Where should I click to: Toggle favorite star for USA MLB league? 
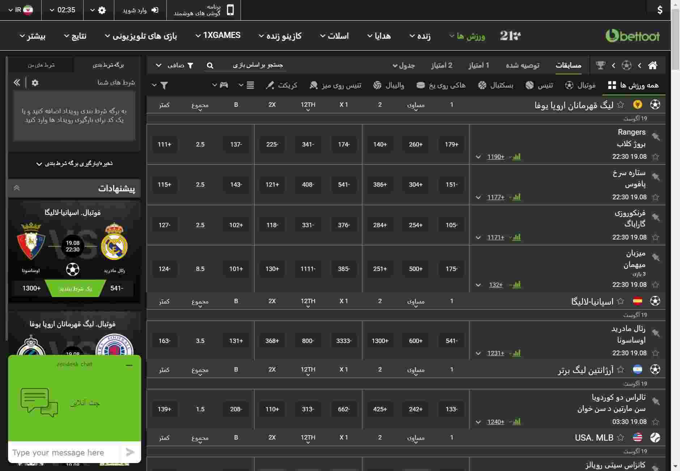(x=621, y=438)
